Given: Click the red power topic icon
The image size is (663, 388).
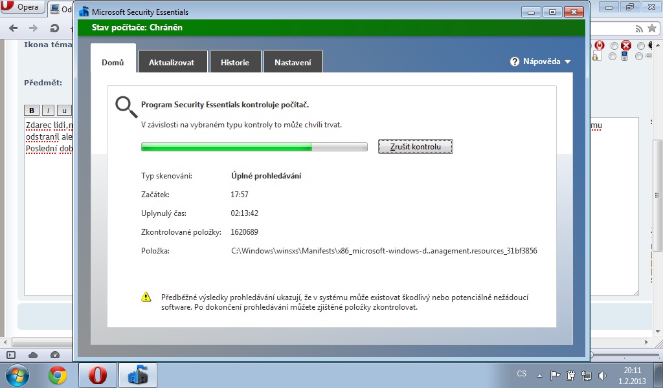Looking at the screenshot, I should coord(600,45).
